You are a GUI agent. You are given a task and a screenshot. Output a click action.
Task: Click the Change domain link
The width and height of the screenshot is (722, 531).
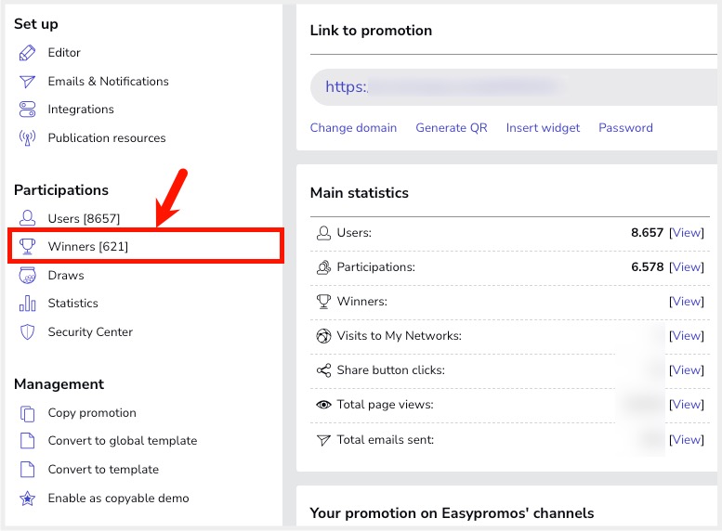pos(353,128)
